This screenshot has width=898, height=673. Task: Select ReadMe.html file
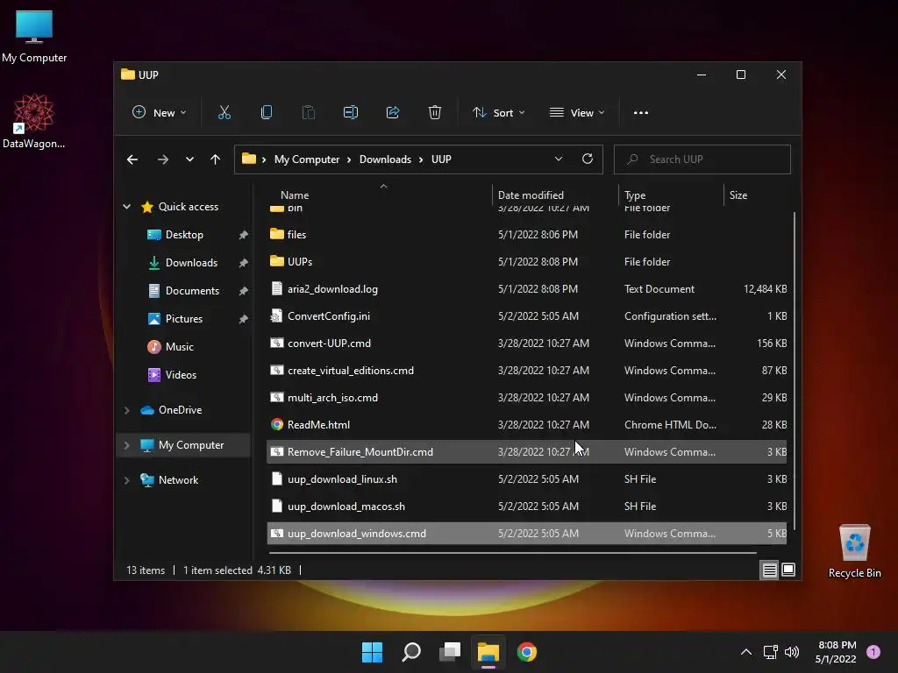point(526,425)
